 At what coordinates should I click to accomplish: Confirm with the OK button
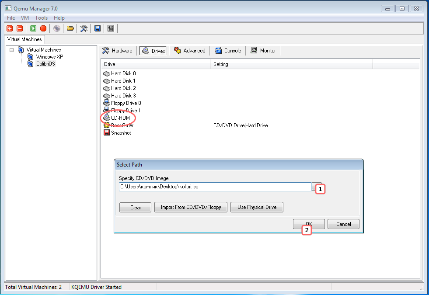(x=309, y=224)
